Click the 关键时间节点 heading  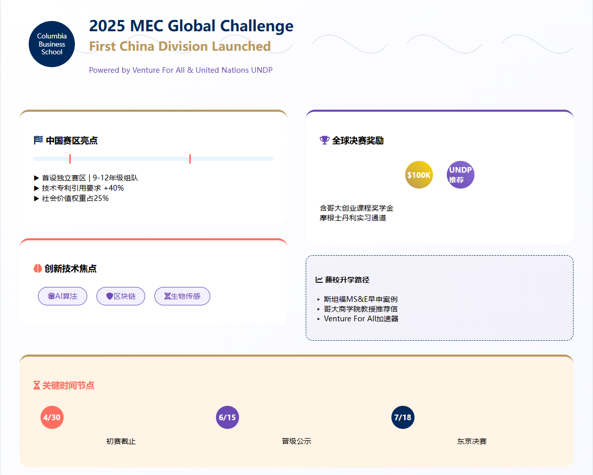point(68,385)
